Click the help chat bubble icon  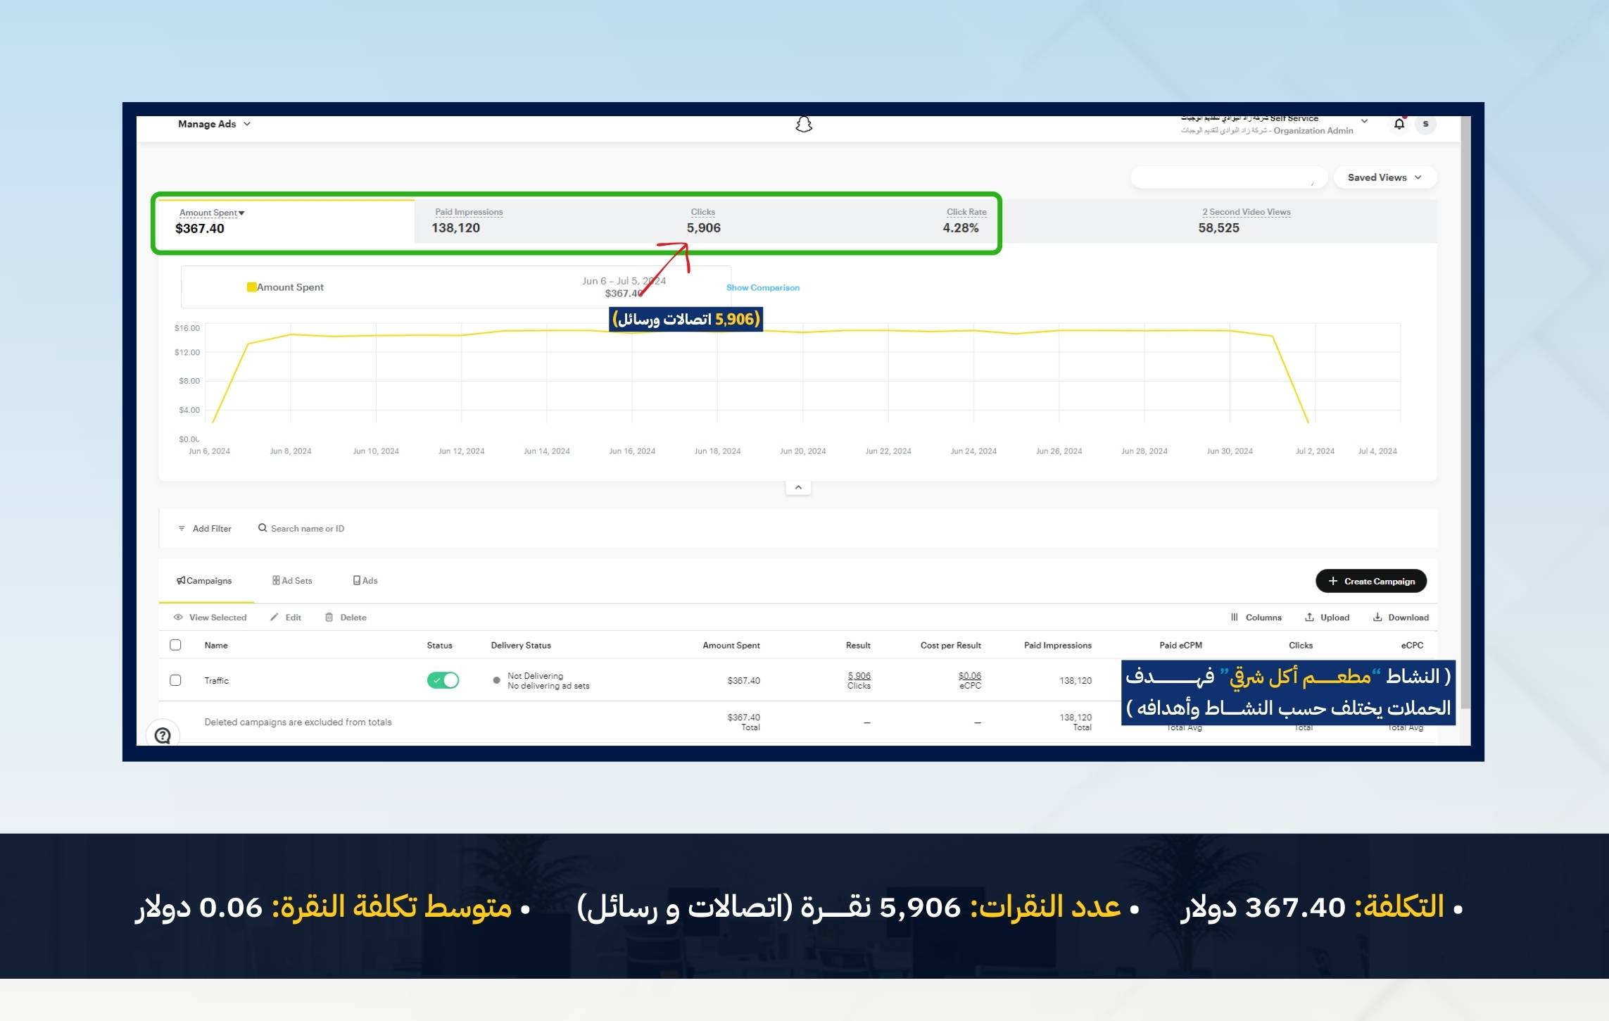(x=163, y=735)
